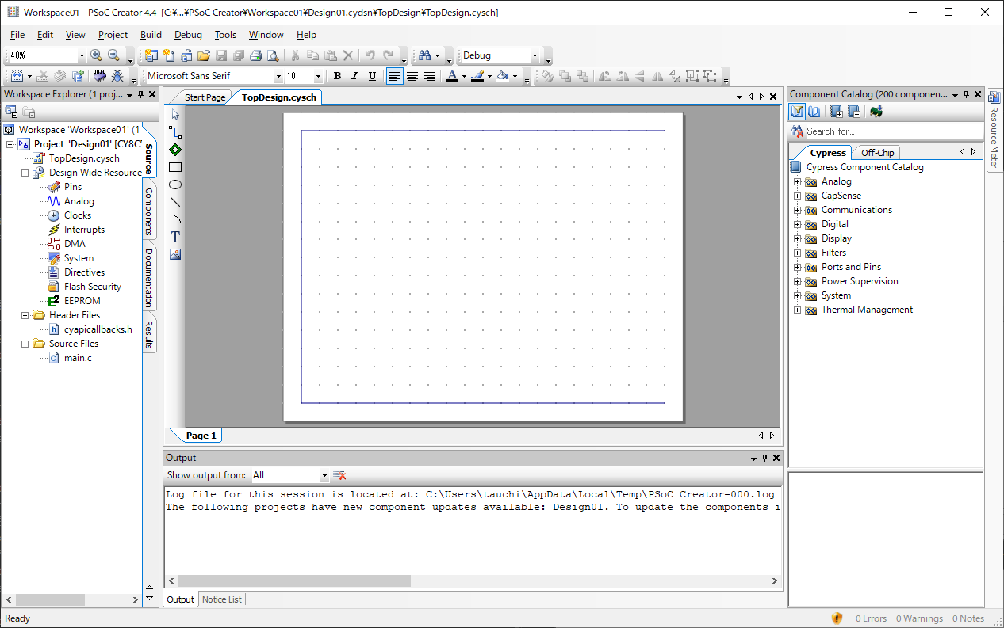This screenshot has width=1004, height=628.
Task: Select the Ellipse drawing tool
Action: coord(175,185)
